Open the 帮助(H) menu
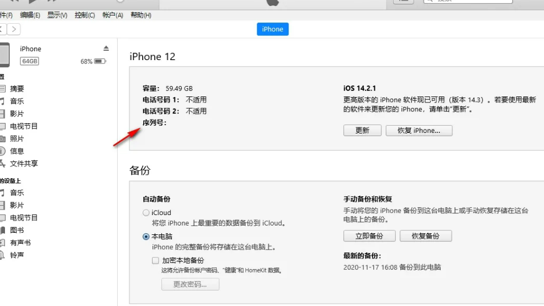 point(141,15)
